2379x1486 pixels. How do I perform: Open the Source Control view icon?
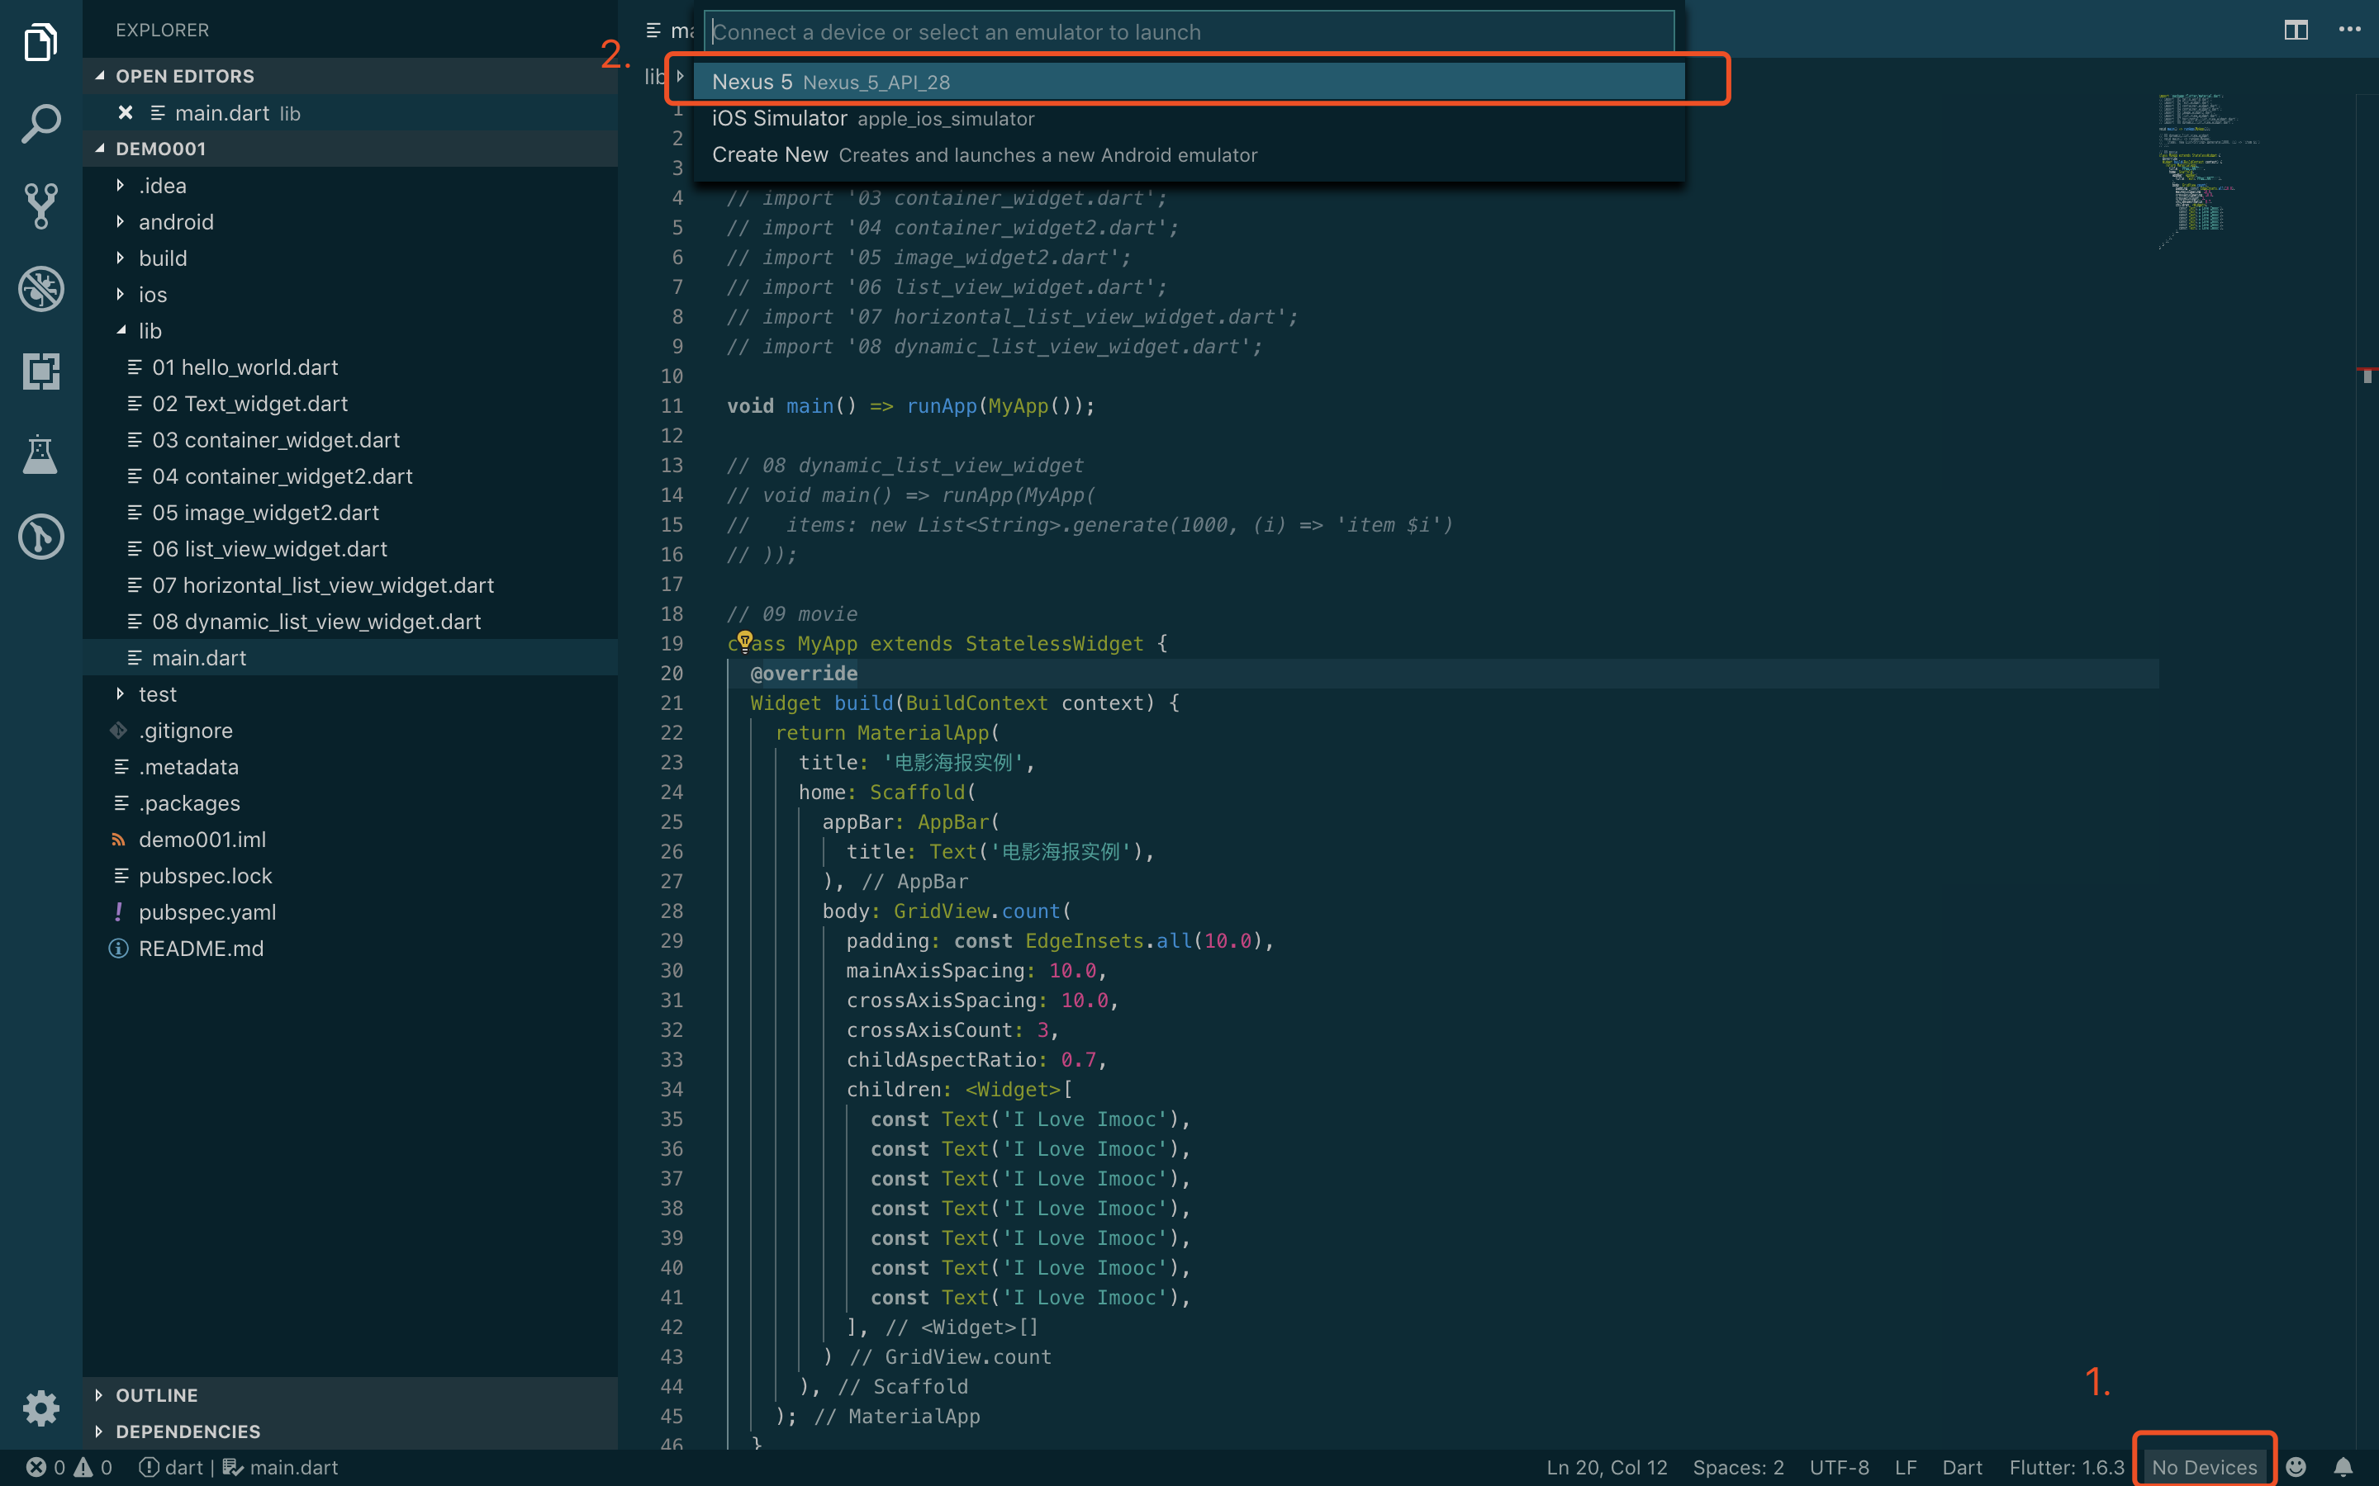coord(40,206)
